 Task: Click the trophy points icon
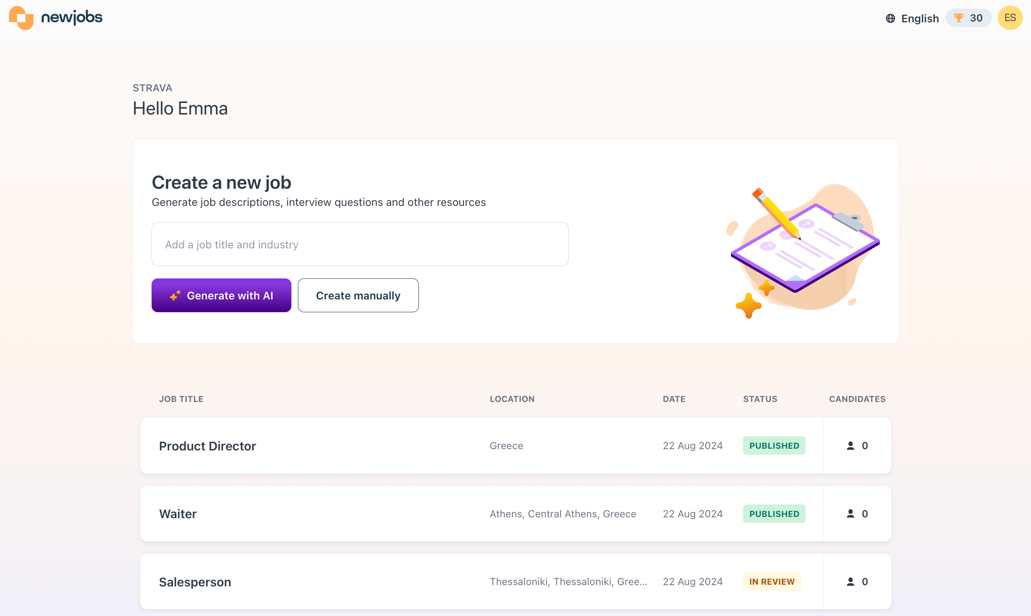point(958,18)
